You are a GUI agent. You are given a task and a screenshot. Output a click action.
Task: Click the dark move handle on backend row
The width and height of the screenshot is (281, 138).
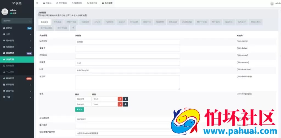(x=125, y=99)
